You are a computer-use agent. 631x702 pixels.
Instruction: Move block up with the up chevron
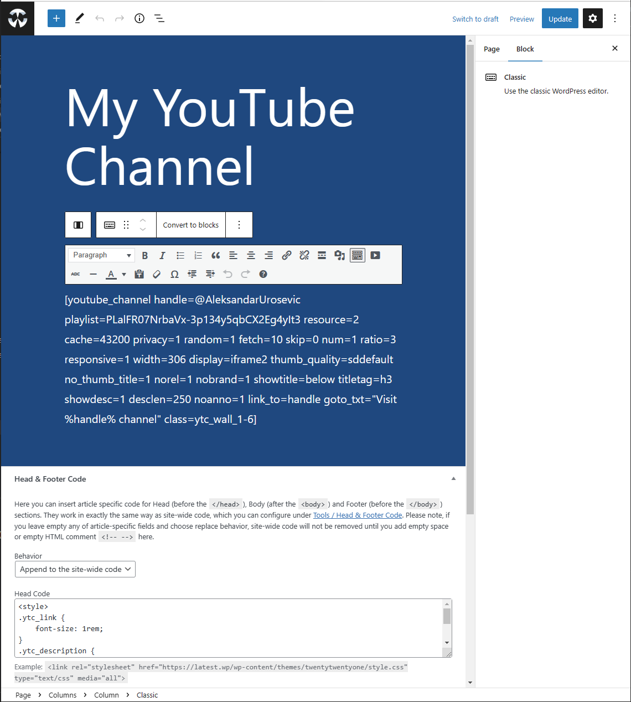point(143,220)
